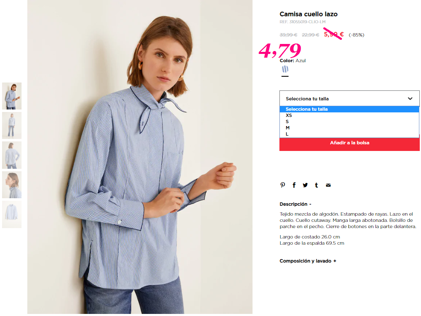Viewport: 421px width, 316px height.
Task: Share product by email icon
Action: coord(328,185)
